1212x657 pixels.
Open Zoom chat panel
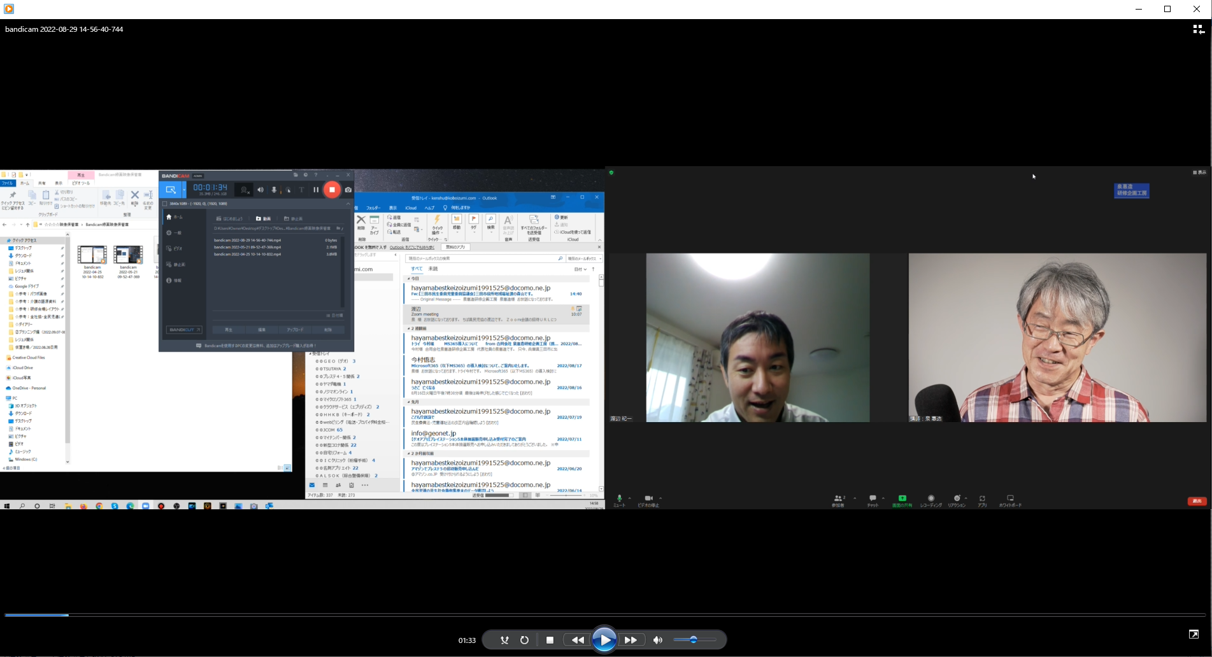pos(873,501)
